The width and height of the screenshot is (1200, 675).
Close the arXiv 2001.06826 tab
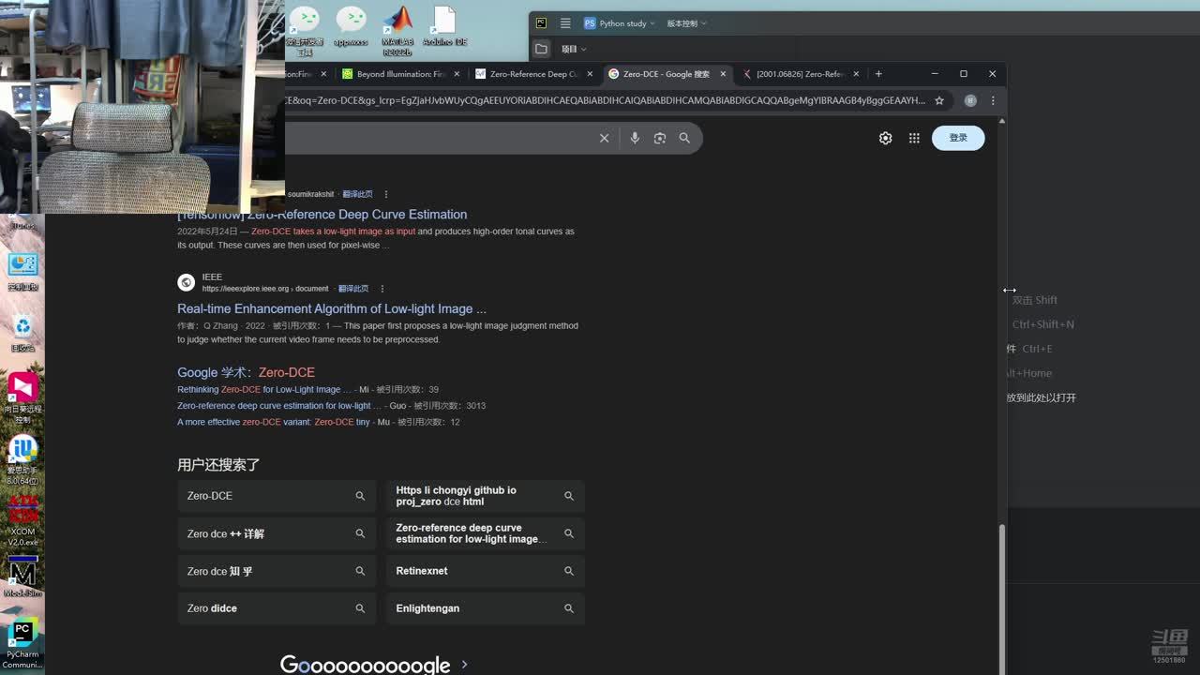tap(856, 74)
